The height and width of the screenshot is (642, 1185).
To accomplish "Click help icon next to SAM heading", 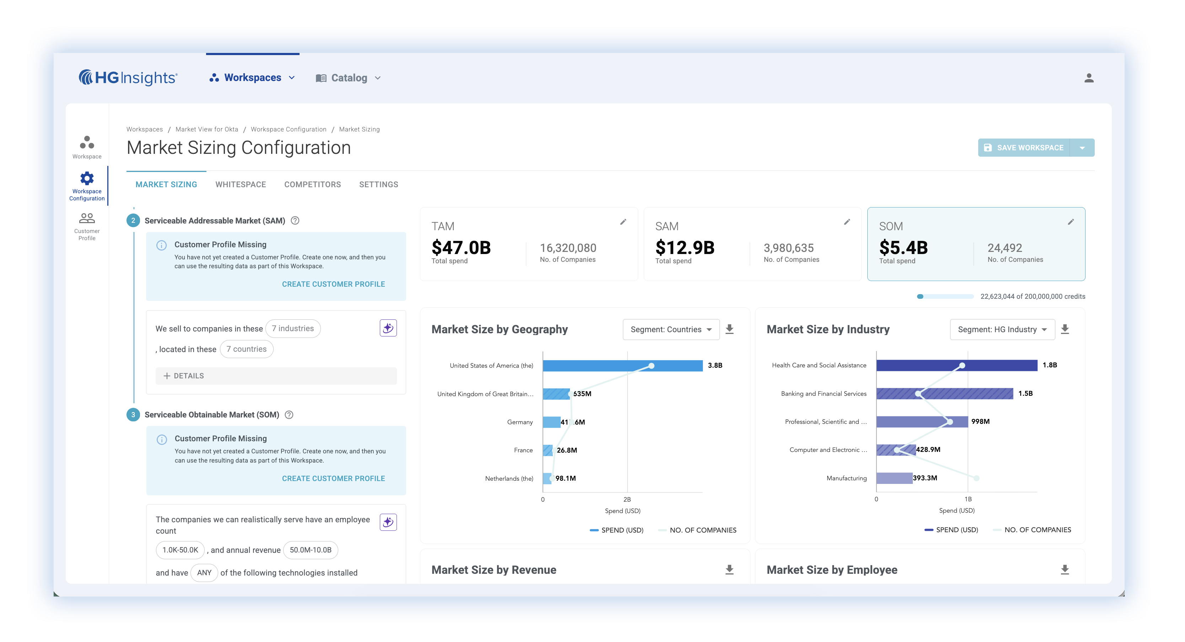I will pyautogui.click(x=295, y=221).
